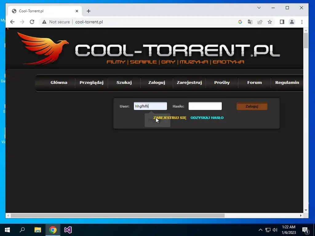Open the Forum menu item

coord(254,82)
